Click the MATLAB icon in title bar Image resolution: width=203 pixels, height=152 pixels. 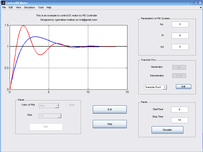click(3, 3)
